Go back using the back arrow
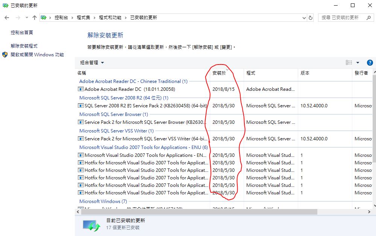Screen dimensions: 376x236 pos(7,18)
